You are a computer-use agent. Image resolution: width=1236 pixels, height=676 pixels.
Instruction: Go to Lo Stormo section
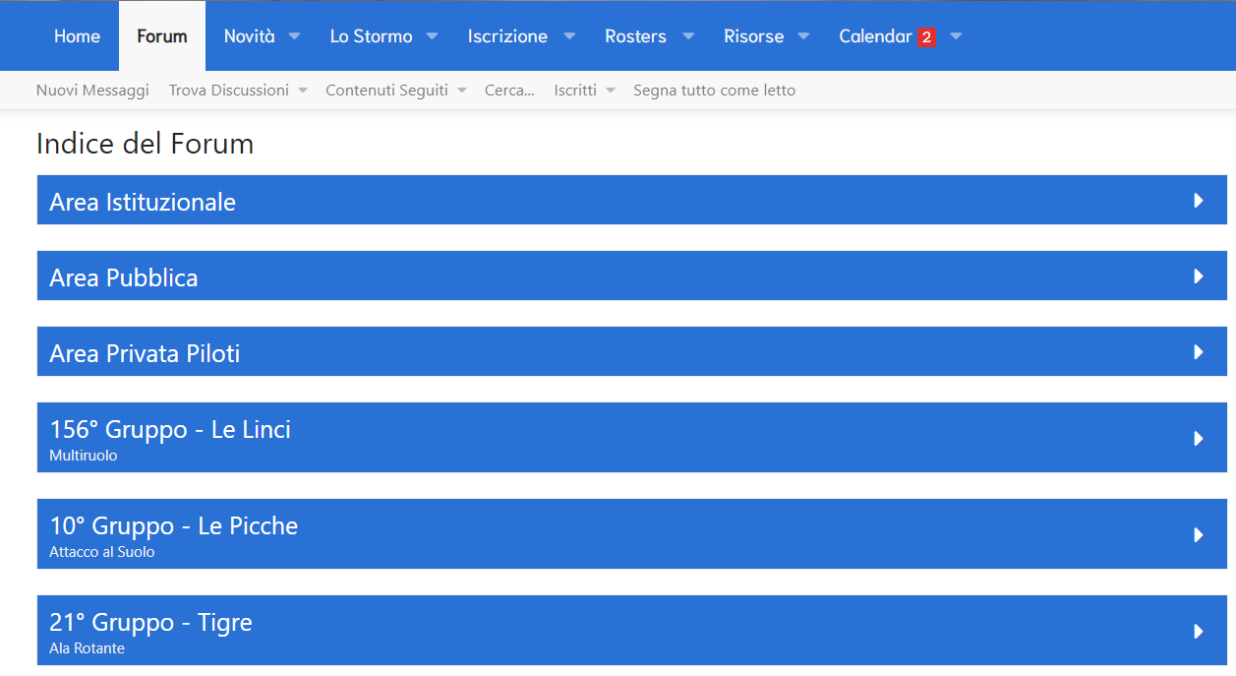[371, 36]
